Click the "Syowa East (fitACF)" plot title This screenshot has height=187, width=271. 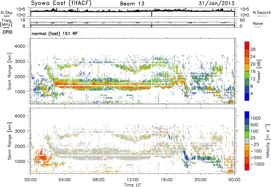(61, 3)
